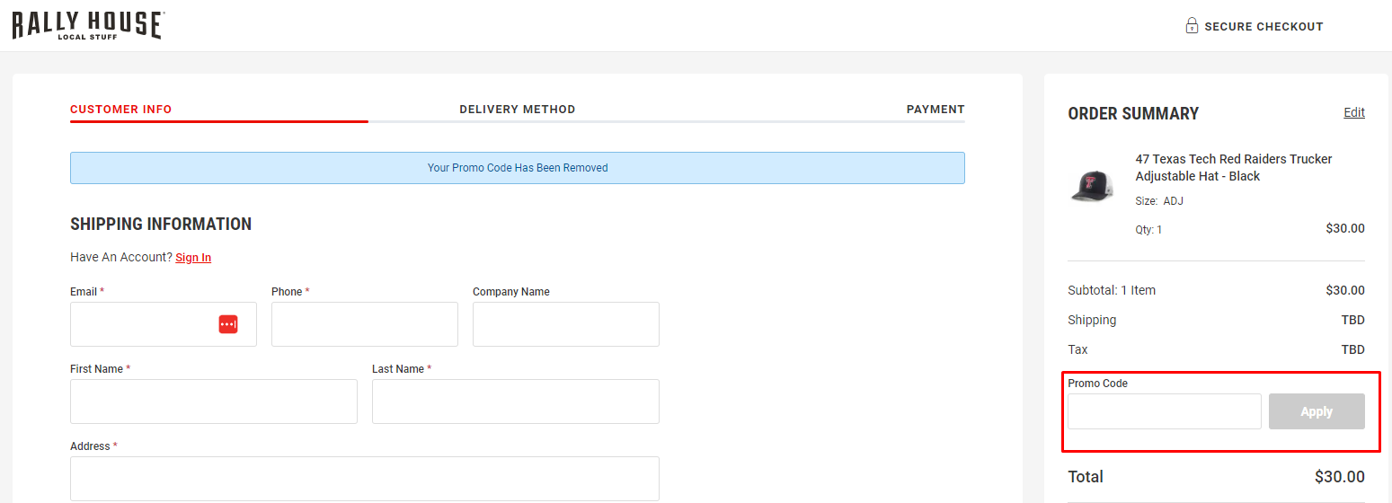Viewport: 1392px width, 503px height.
Task: Click the 'Your Promo Code Has Been Removed' banner
Action: [x=518, y=168]
